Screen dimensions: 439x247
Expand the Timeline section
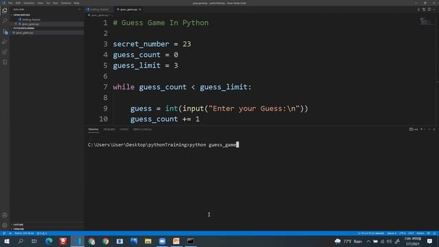tap(47, 229)
